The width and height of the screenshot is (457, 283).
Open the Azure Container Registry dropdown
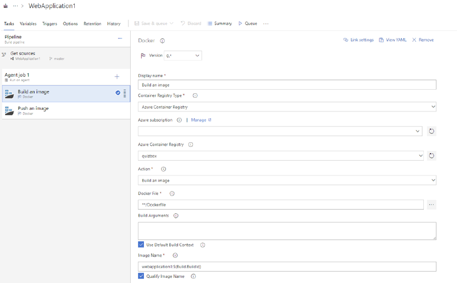pyautogui.click(x=281, y=156)
